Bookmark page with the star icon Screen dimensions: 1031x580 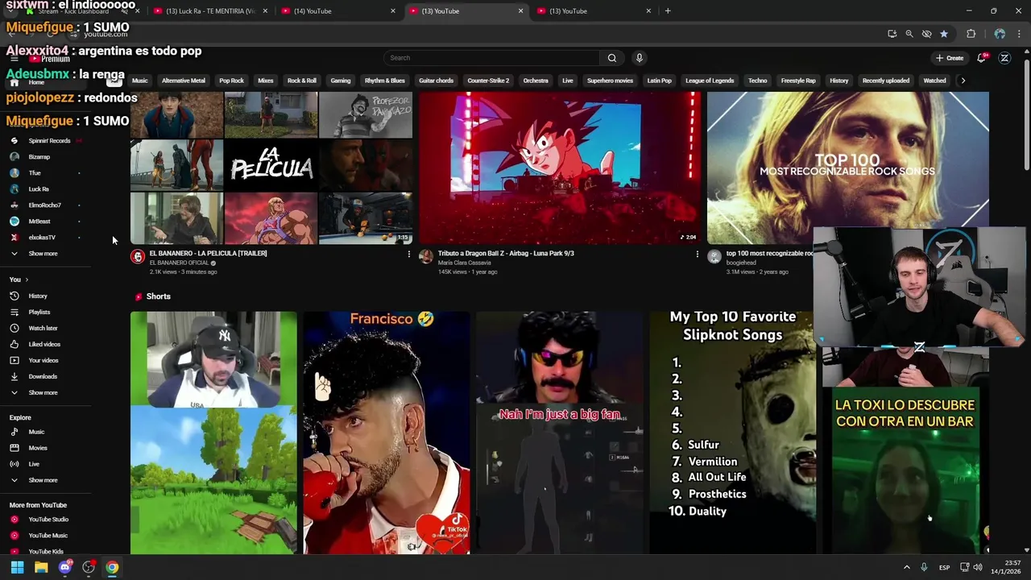click(944, 34)
